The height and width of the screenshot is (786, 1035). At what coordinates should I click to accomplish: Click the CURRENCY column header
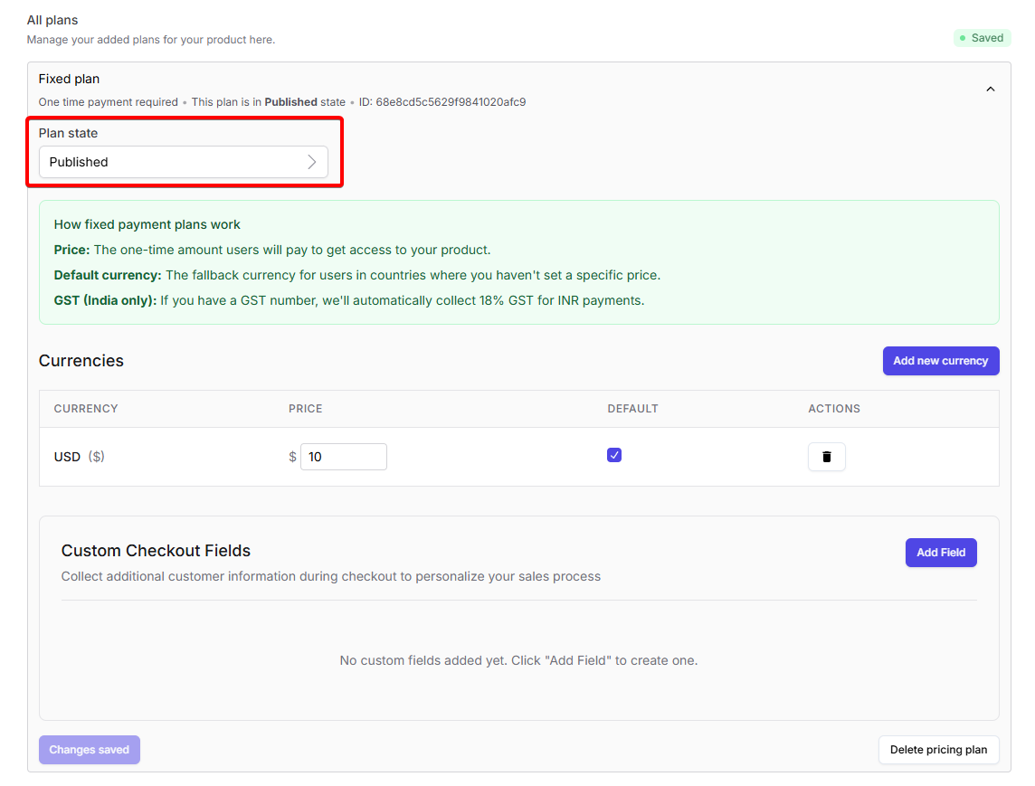point(86,409)
